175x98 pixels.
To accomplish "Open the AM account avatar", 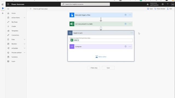I will click(173, 4).
